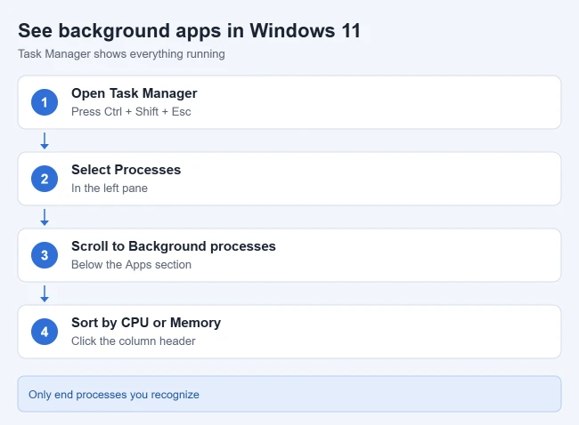Click the blue number 2 step badge
This screenshot has height=425, width=579.
click(x=45, y=179)
